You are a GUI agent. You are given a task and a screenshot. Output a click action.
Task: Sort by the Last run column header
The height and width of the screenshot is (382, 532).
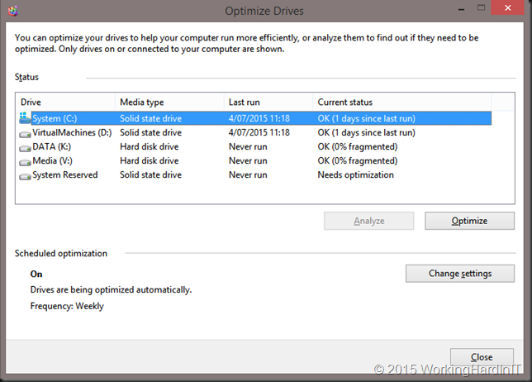click(x=268, y=103)
